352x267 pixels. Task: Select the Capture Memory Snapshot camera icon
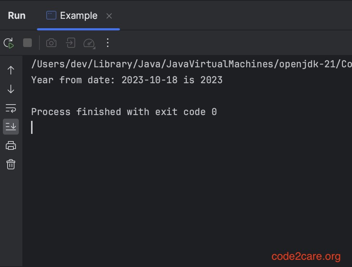(x=51, y=42)
